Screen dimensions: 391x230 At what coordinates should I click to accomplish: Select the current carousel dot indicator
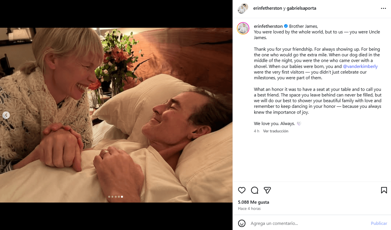click(x=122, y=197)
